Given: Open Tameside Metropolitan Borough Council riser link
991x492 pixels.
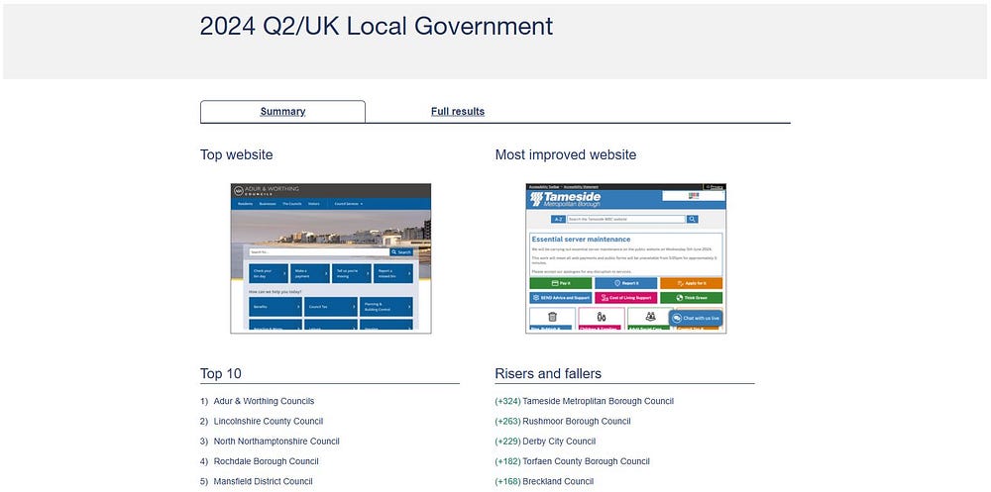Looking at the screenshot, I should pyautogui.click(x=598, y=402).
